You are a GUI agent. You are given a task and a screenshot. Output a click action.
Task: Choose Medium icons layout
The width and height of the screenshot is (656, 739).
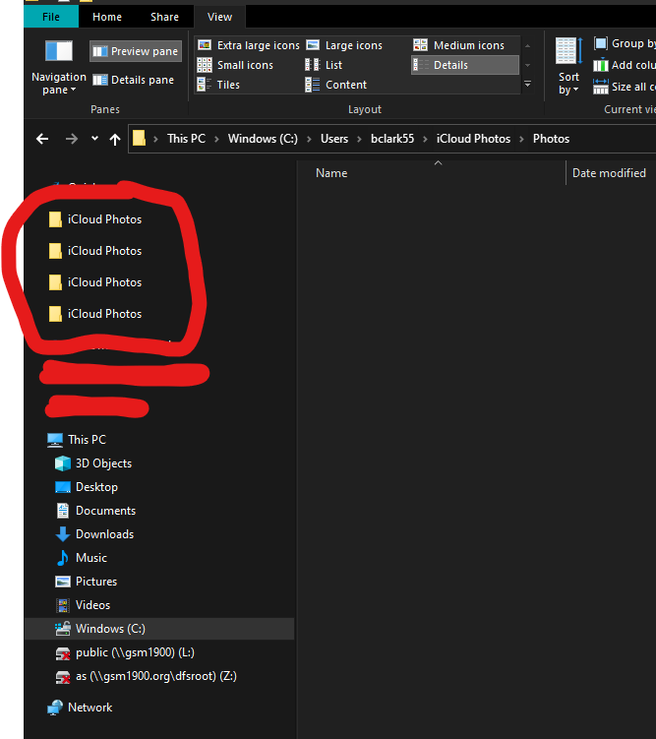(458, 45)
